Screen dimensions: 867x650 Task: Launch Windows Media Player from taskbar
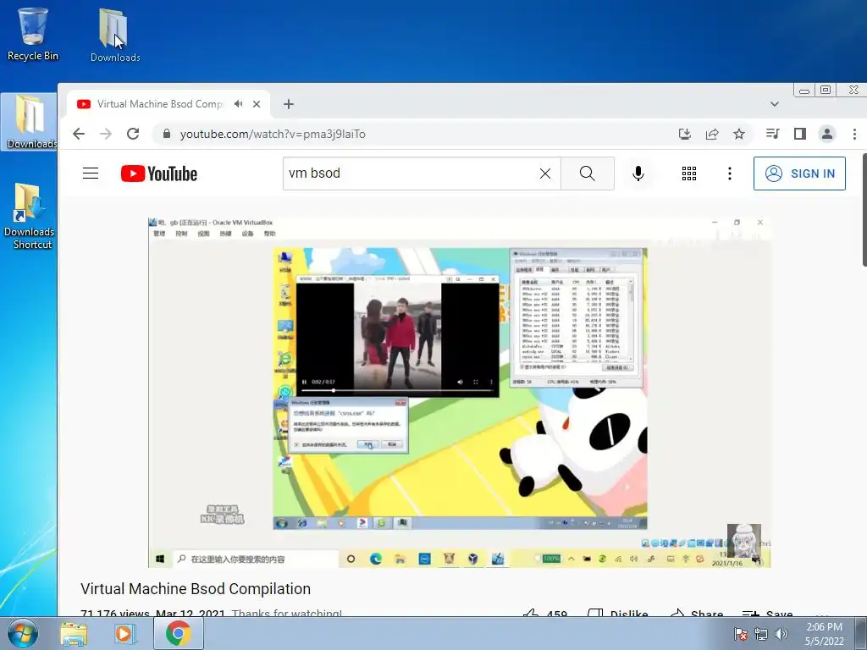click(124, 634)
